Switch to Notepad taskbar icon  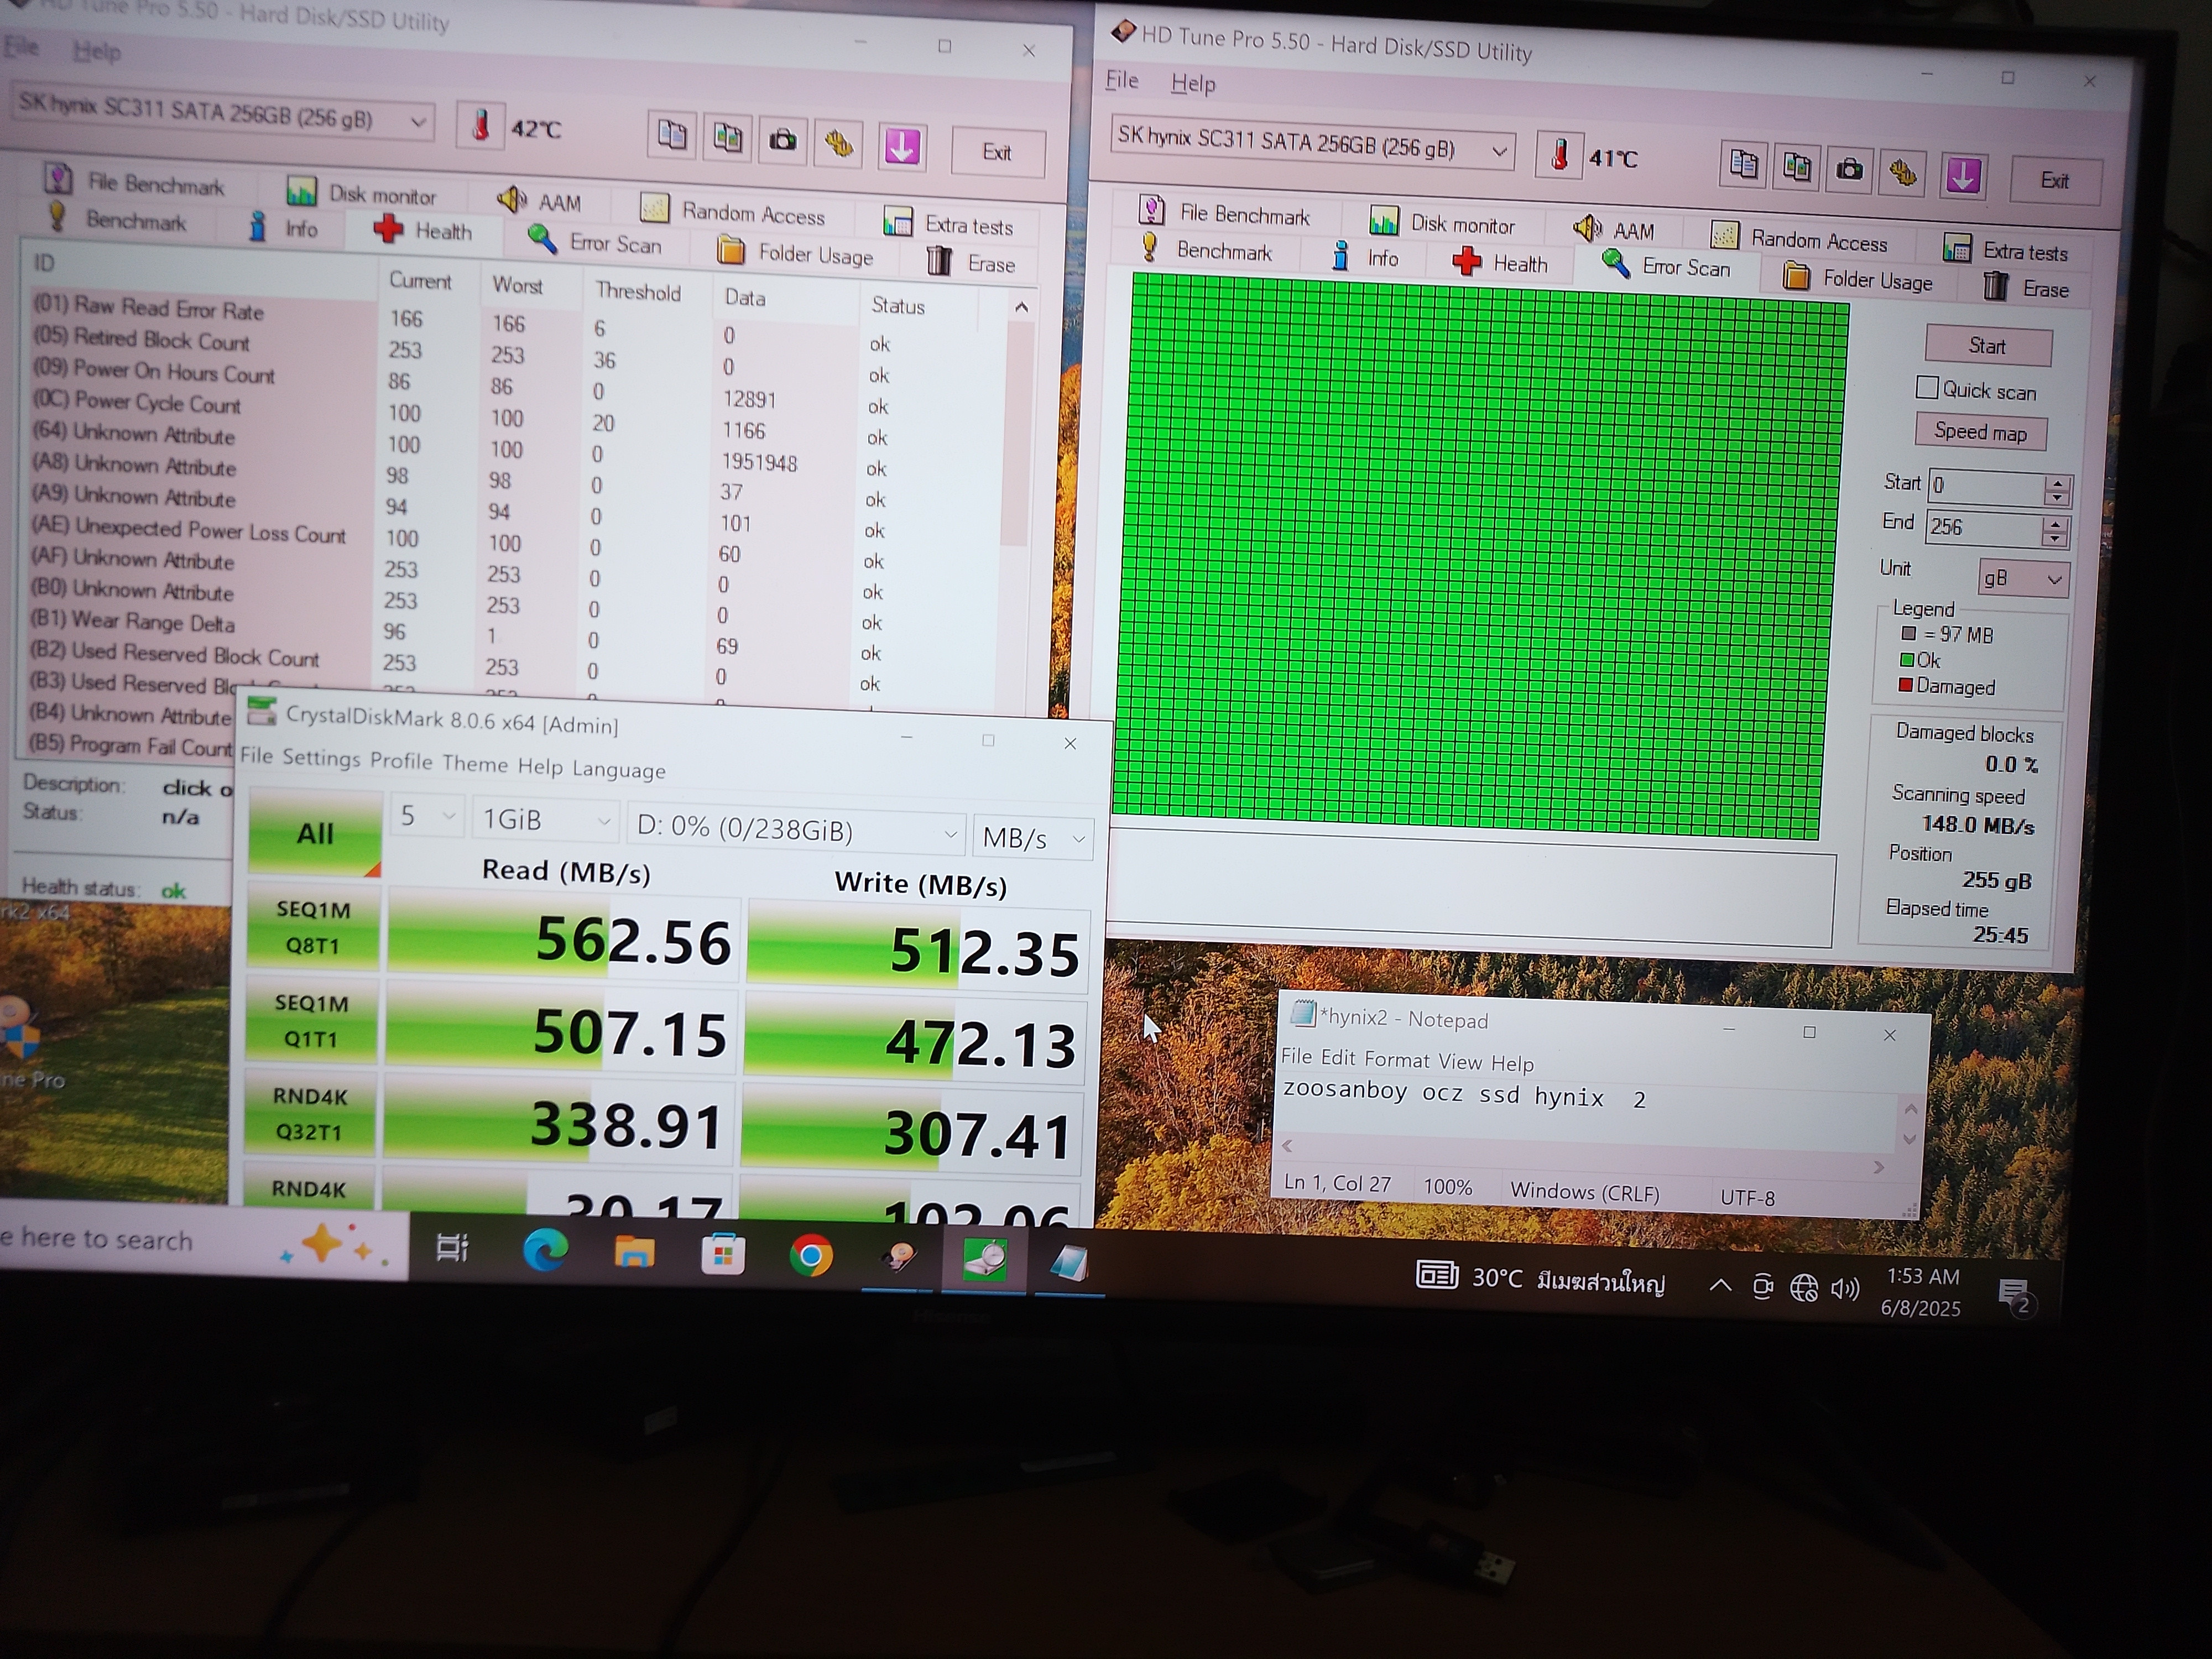coord(1069,1263)
